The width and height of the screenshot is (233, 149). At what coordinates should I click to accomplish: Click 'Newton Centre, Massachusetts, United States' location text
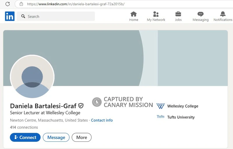tap(49, 120)
